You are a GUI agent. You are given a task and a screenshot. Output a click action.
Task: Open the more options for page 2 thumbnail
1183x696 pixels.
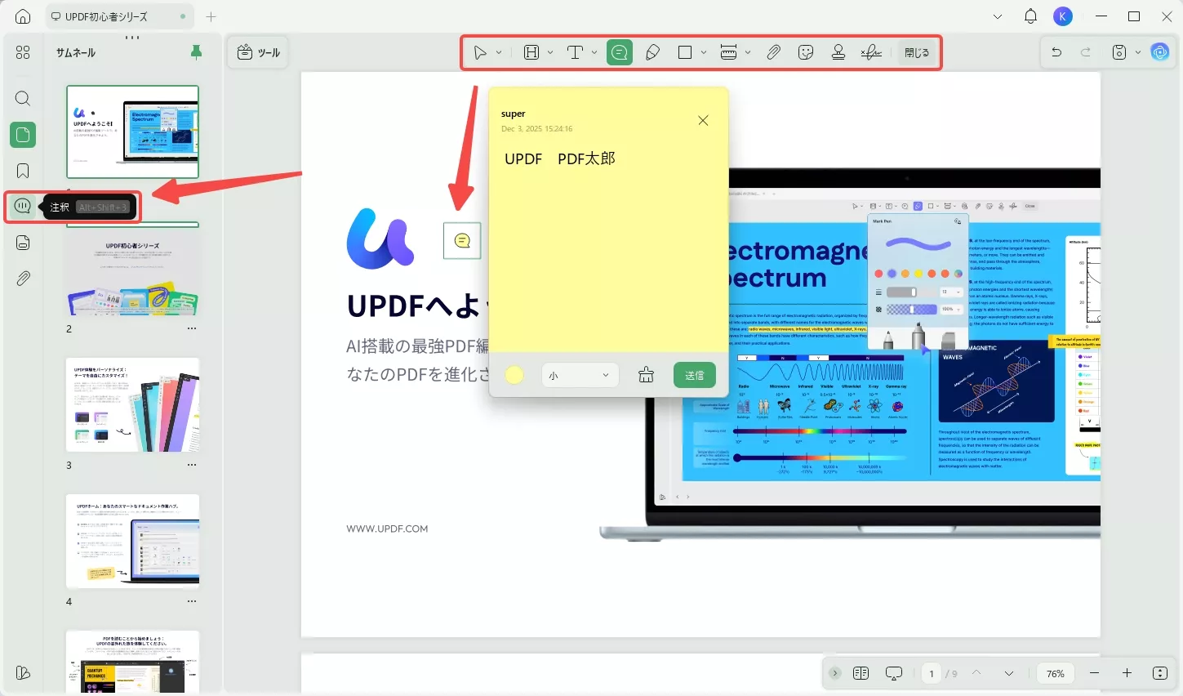[192, 328]
